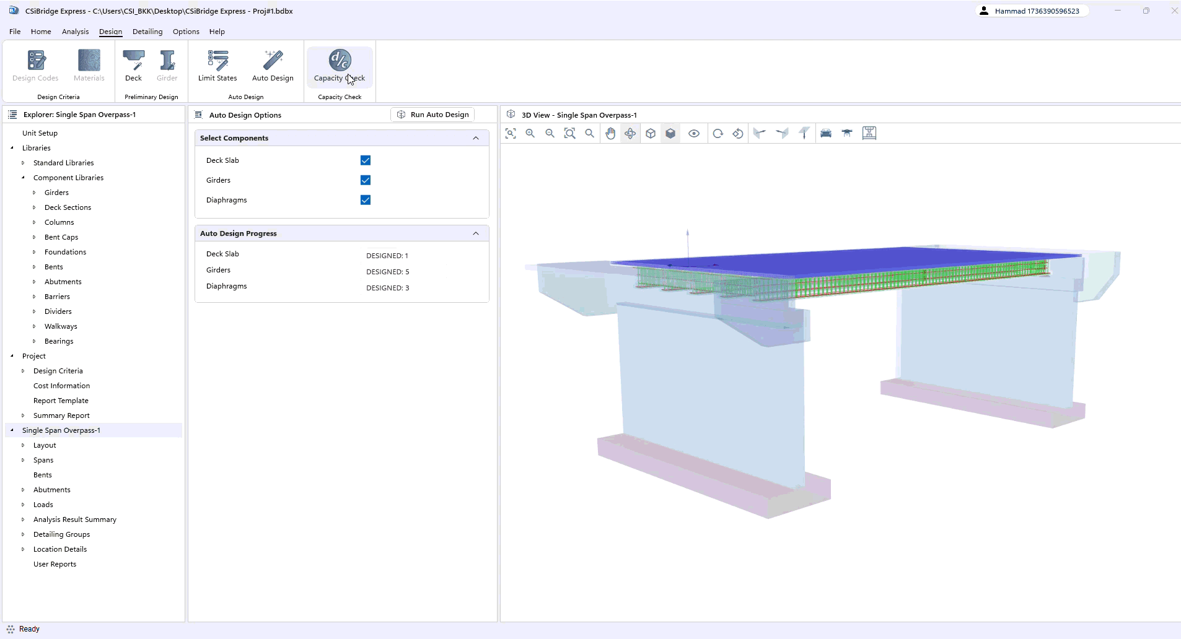Open Limit States in the ribbon

coord(217,66)
